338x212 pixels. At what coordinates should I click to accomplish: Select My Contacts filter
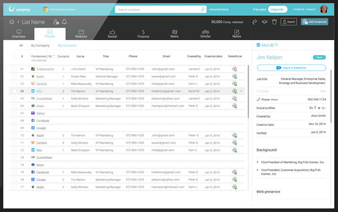[67, 46]
